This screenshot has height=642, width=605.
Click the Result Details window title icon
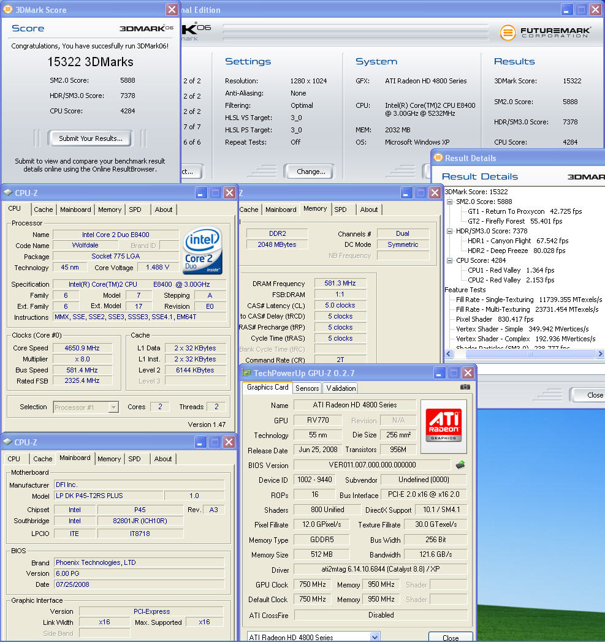[438, 157]
